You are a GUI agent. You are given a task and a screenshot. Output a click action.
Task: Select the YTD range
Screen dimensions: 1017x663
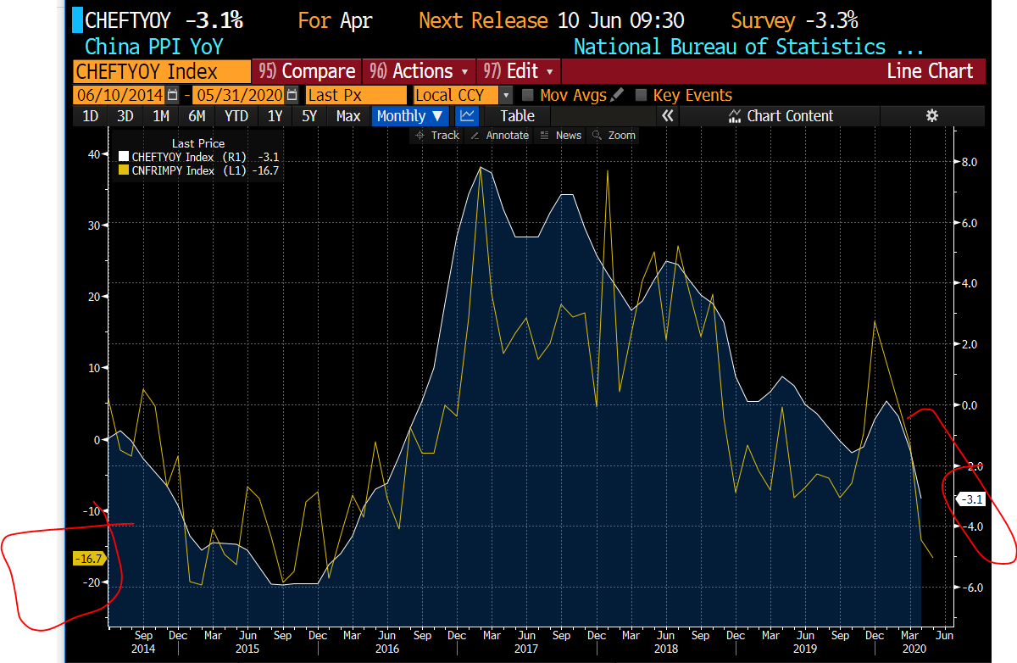click(x=236, y=116)
